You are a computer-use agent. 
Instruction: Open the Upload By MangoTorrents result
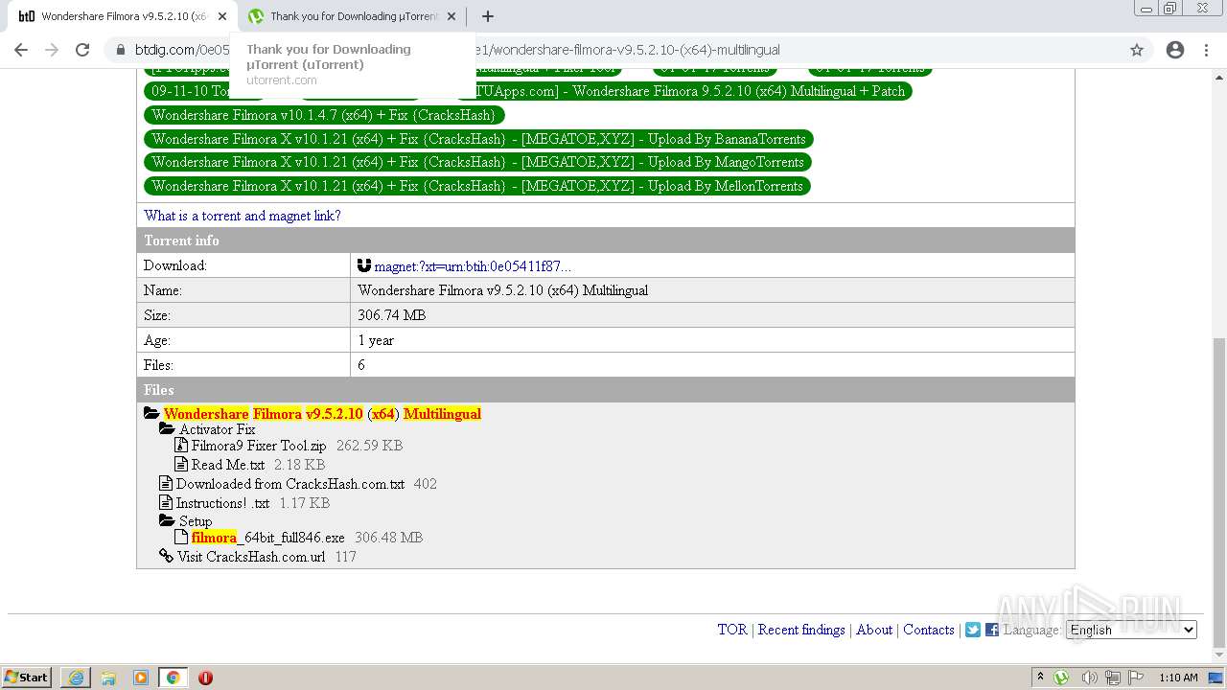pyautogui.click(x=477, y=162)
